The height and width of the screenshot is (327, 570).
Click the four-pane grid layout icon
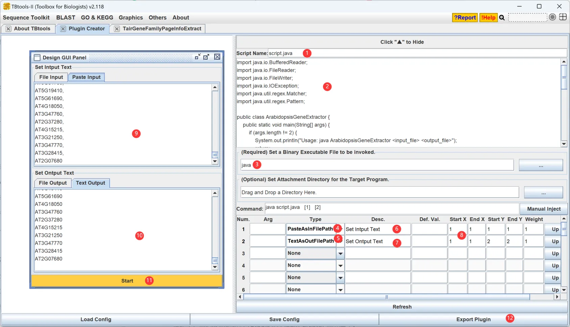pos(563,17)
